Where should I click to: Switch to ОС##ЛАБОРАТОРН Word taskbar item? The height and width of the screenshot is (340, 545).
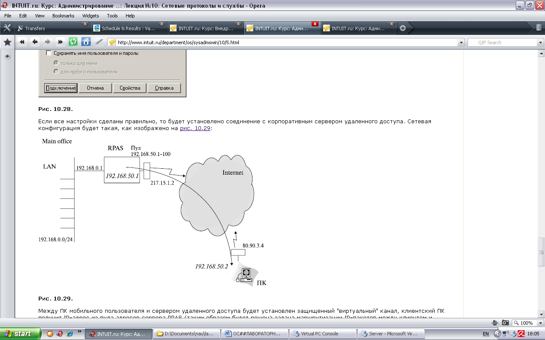point(255,334)
